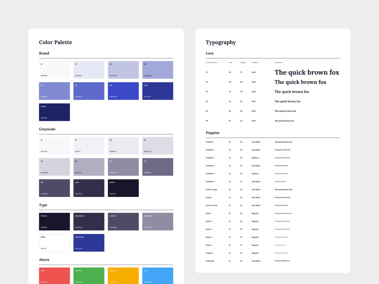Select the Subtitle 1 row label
This screenshot has height=284, width=379.
(x=210, y=142)
